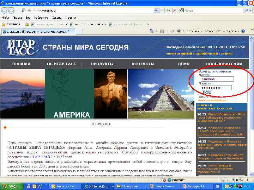This screenshot has height=190, width=254.
Task: Open the Internet Explorer taskbar group
Action: 98,186
